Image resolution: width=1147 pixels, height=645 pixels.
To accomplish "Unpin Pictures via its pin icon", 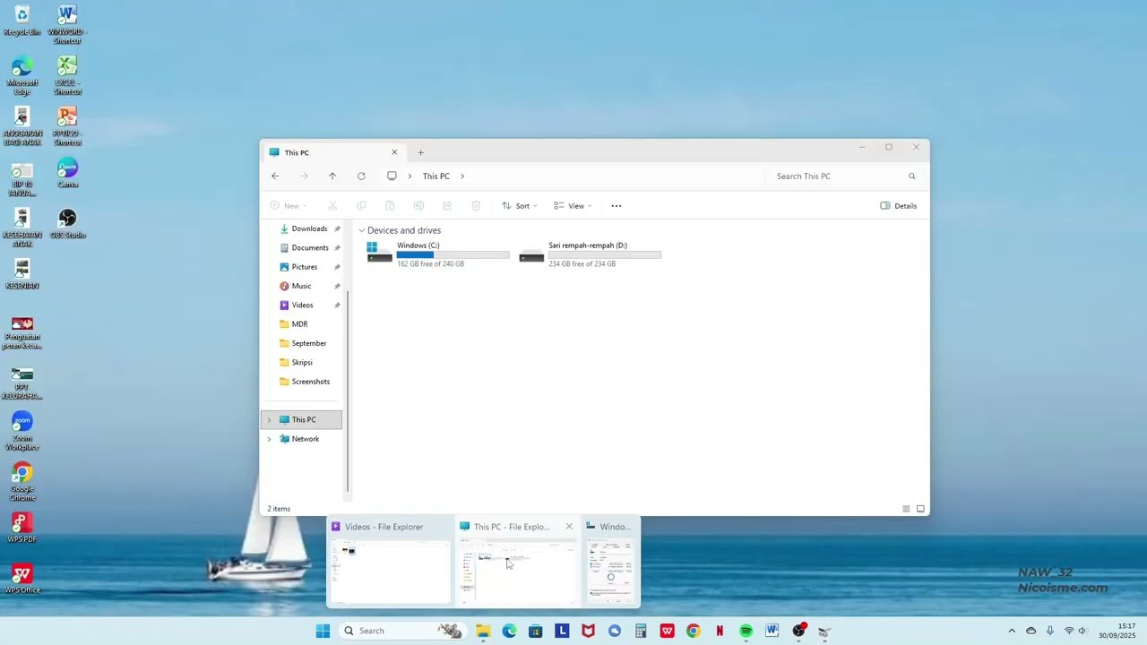I will (x=337, y=267).
